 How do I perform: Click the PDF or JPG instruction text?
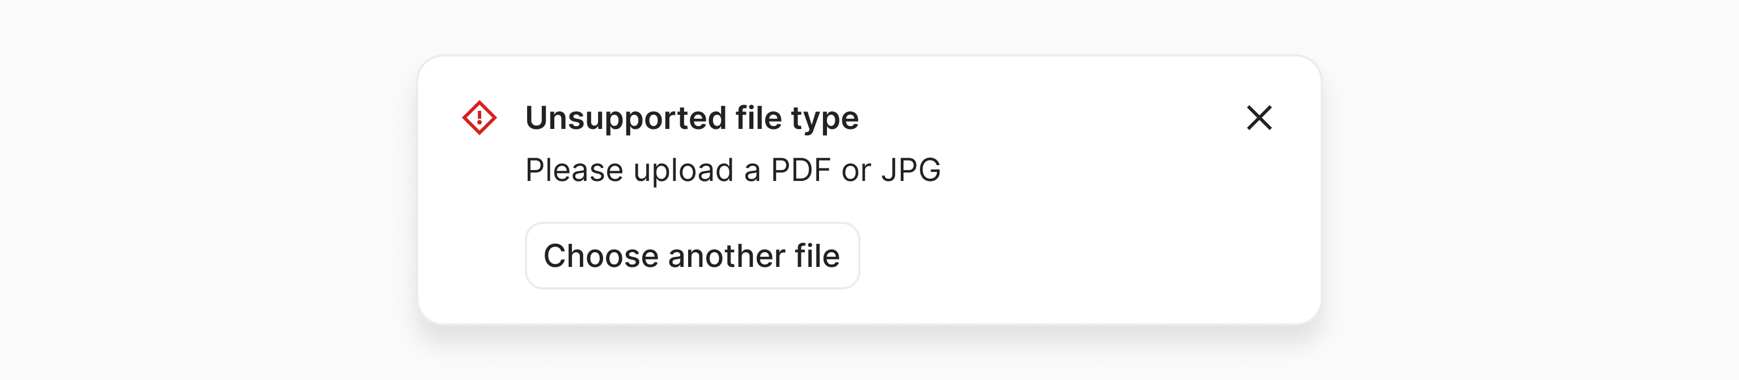tap(732, 170)
